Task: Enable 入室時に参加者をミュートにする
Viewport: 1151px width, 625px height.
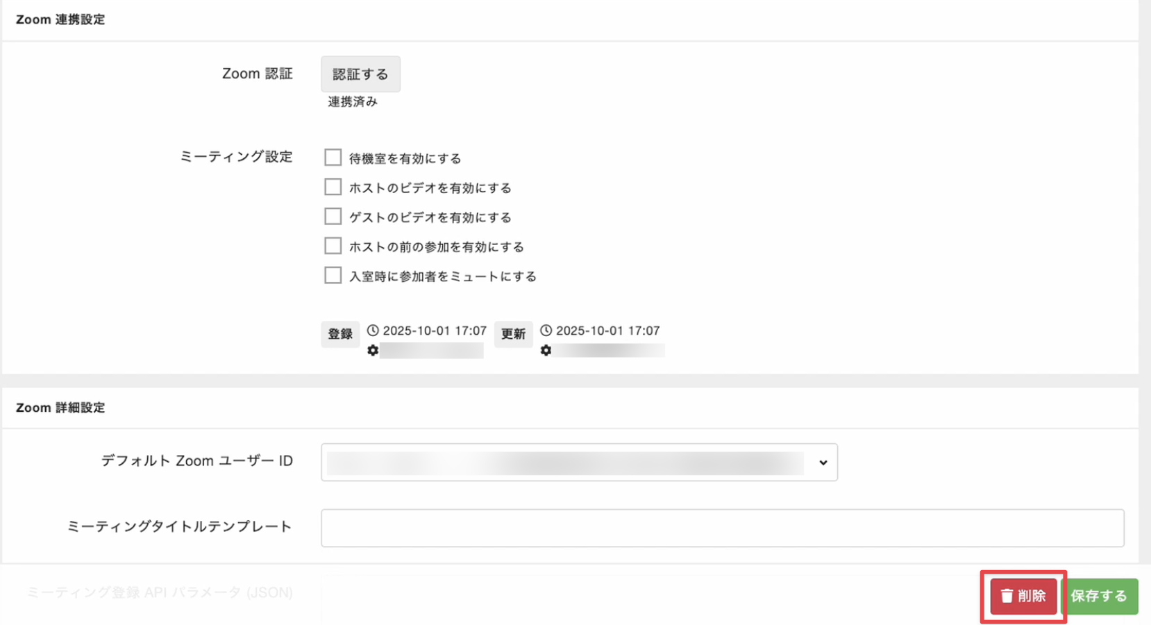Action: click(333, 275)
